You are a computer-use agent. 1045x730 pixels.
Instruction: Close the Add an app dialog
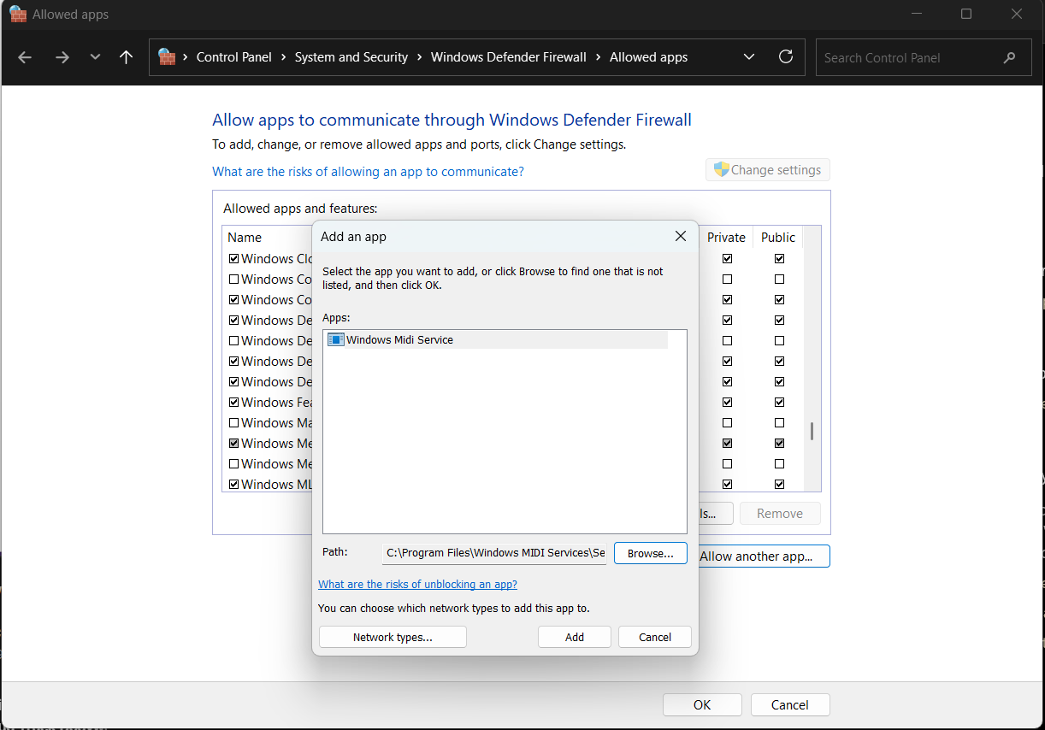pos(681,236)
